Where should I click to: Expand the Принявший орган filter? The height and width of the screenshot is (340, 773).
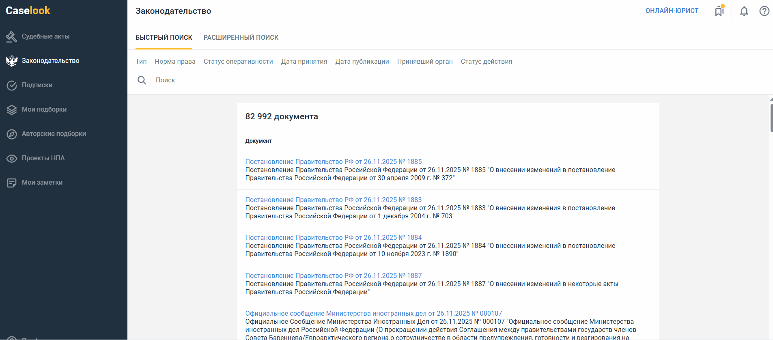click(424, 62)
